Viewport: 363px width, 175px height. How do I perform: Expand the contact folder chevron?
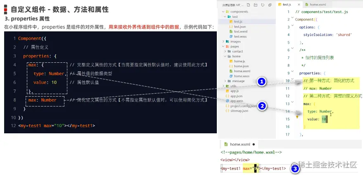(225, 52)
